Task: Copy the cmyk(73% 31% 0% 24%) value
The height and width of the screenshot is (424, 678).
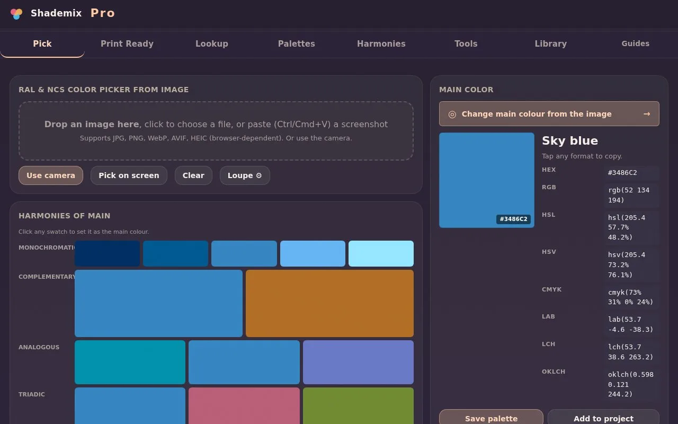Action: pos(631,297)
